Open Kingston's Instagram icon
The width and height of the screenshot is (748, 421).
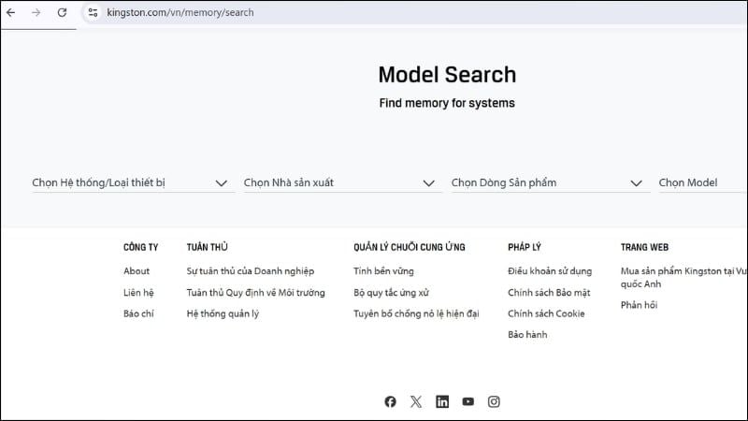[494, 401]
